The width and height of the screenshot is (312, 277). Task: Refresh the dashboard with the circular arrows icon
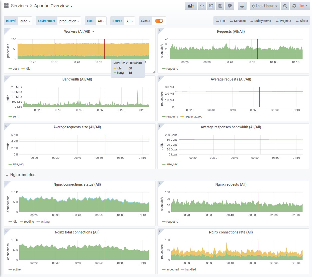(x=294, y=6)
